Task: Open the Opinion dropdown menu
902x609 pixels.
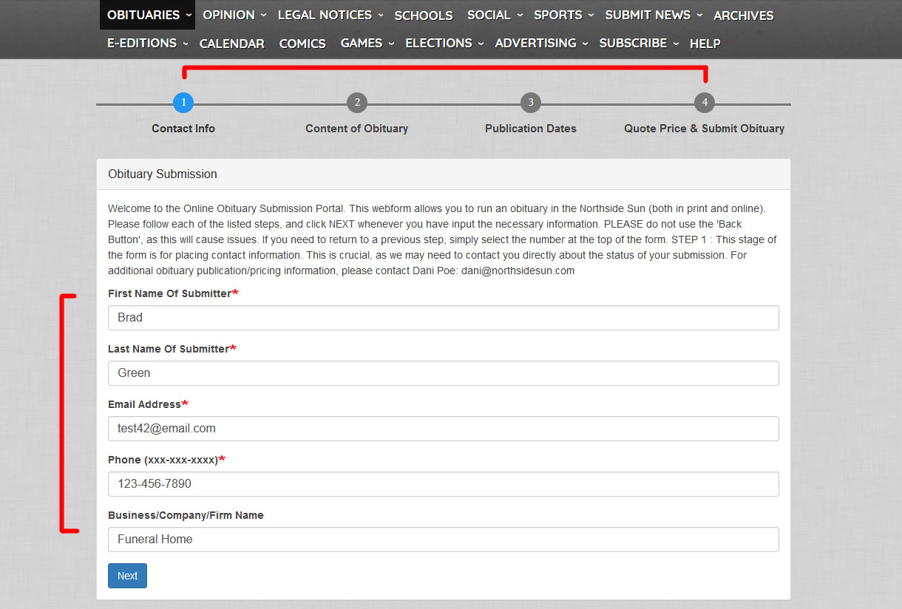Action: click(234, 15)
